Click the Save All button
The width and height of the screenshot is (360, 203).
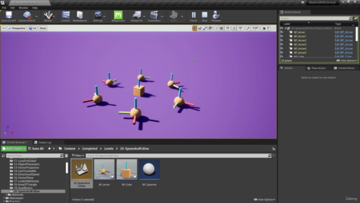[x=36, y=149]
